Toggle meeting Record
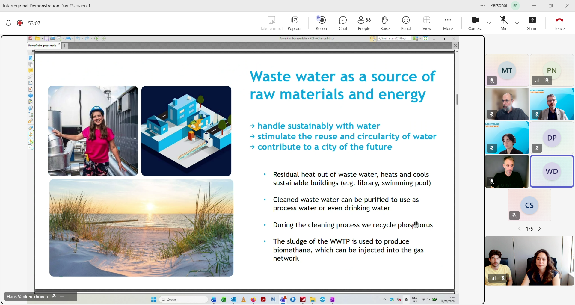Screen dimensions: 575x305 pyautogui.click(x=322, y=23)
